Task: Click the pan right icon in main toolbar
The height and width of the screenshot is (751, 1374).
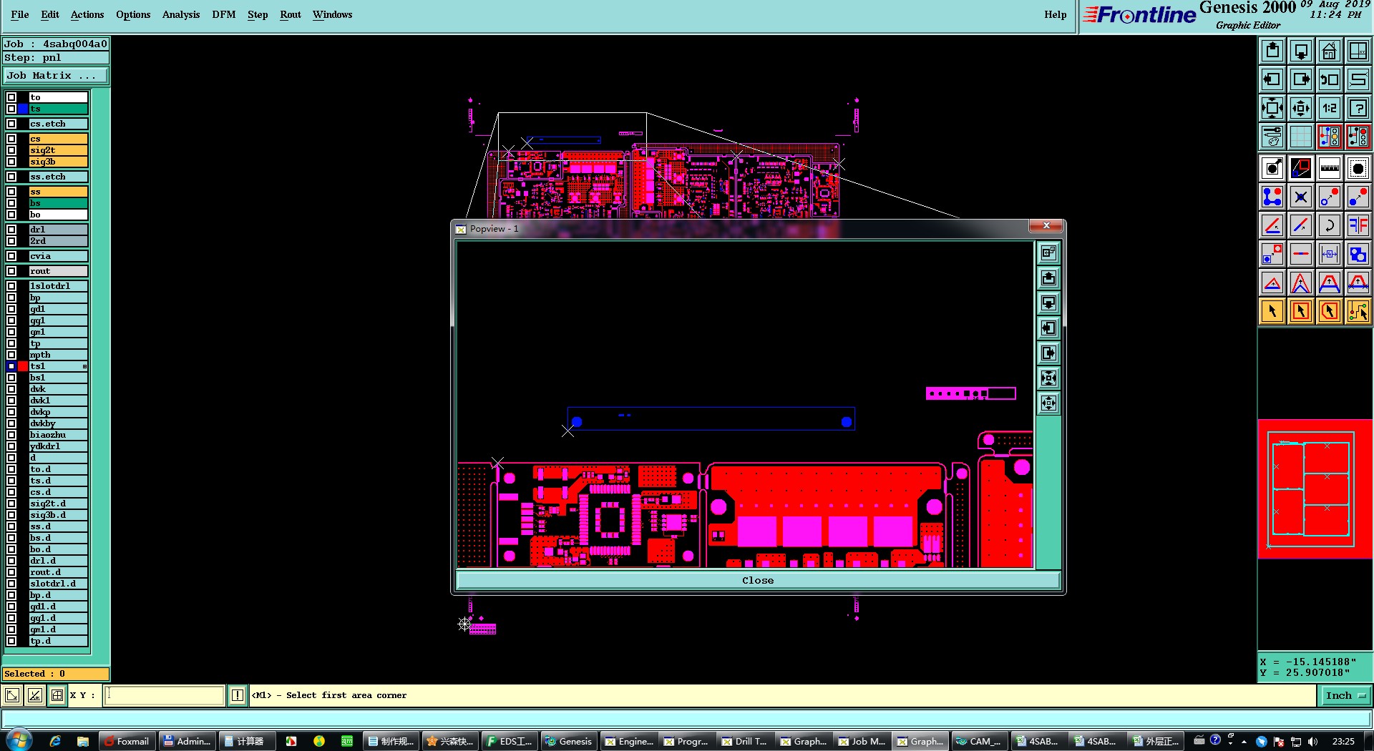Action: point(1301,79)
